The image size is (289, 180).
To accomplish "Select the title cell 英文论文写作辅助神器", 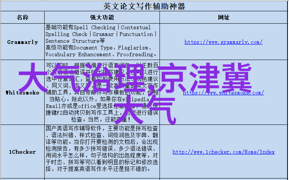I will (144, 6).
